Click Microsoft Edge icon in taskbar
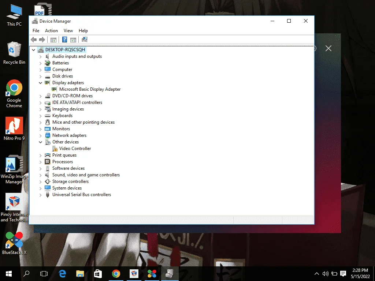The image size is (375, 281). (62, 274)
